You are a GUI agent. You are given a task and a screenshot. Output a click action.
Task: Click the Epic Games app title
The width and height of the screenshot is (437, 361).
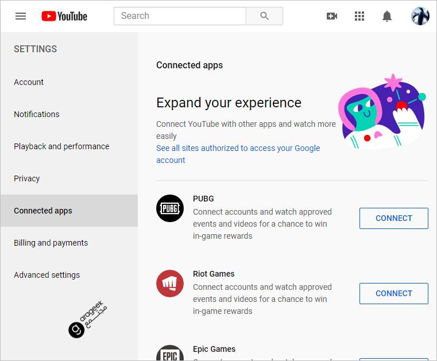(214, 349)
